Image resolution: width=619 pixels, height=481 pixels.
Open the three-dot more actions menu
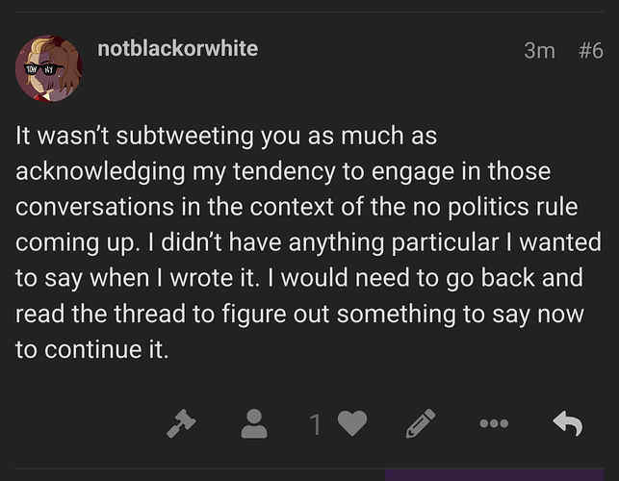tap(494, 424)
